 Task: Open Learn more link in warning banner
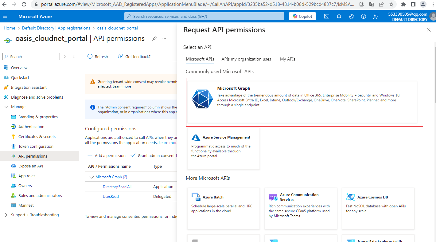pos(122,86)
